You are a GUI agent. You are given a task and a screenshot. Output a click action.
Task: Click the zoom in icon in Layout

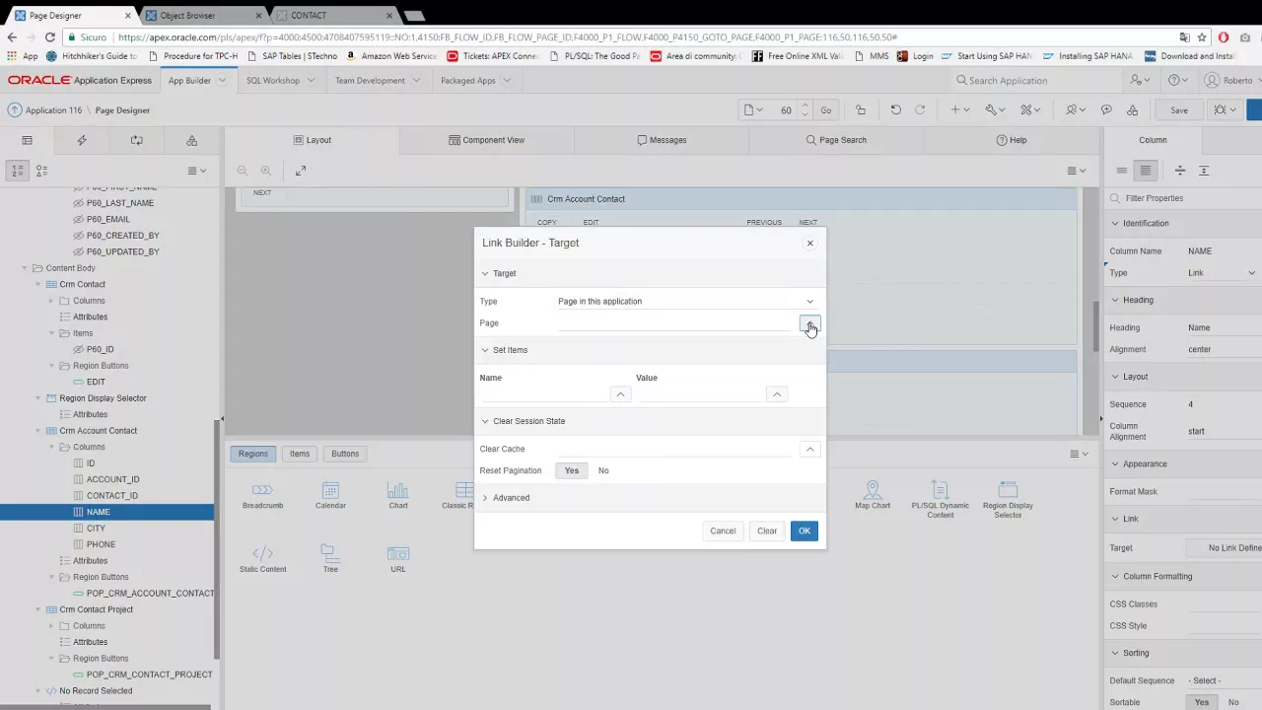click(x=266, y=171)
